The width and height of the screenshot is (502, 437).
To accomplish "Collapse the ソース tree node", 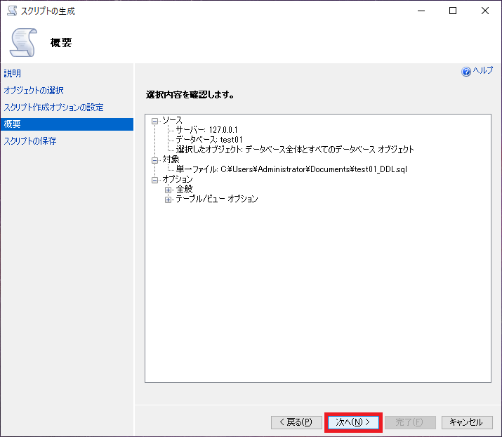I will [155, 121].
